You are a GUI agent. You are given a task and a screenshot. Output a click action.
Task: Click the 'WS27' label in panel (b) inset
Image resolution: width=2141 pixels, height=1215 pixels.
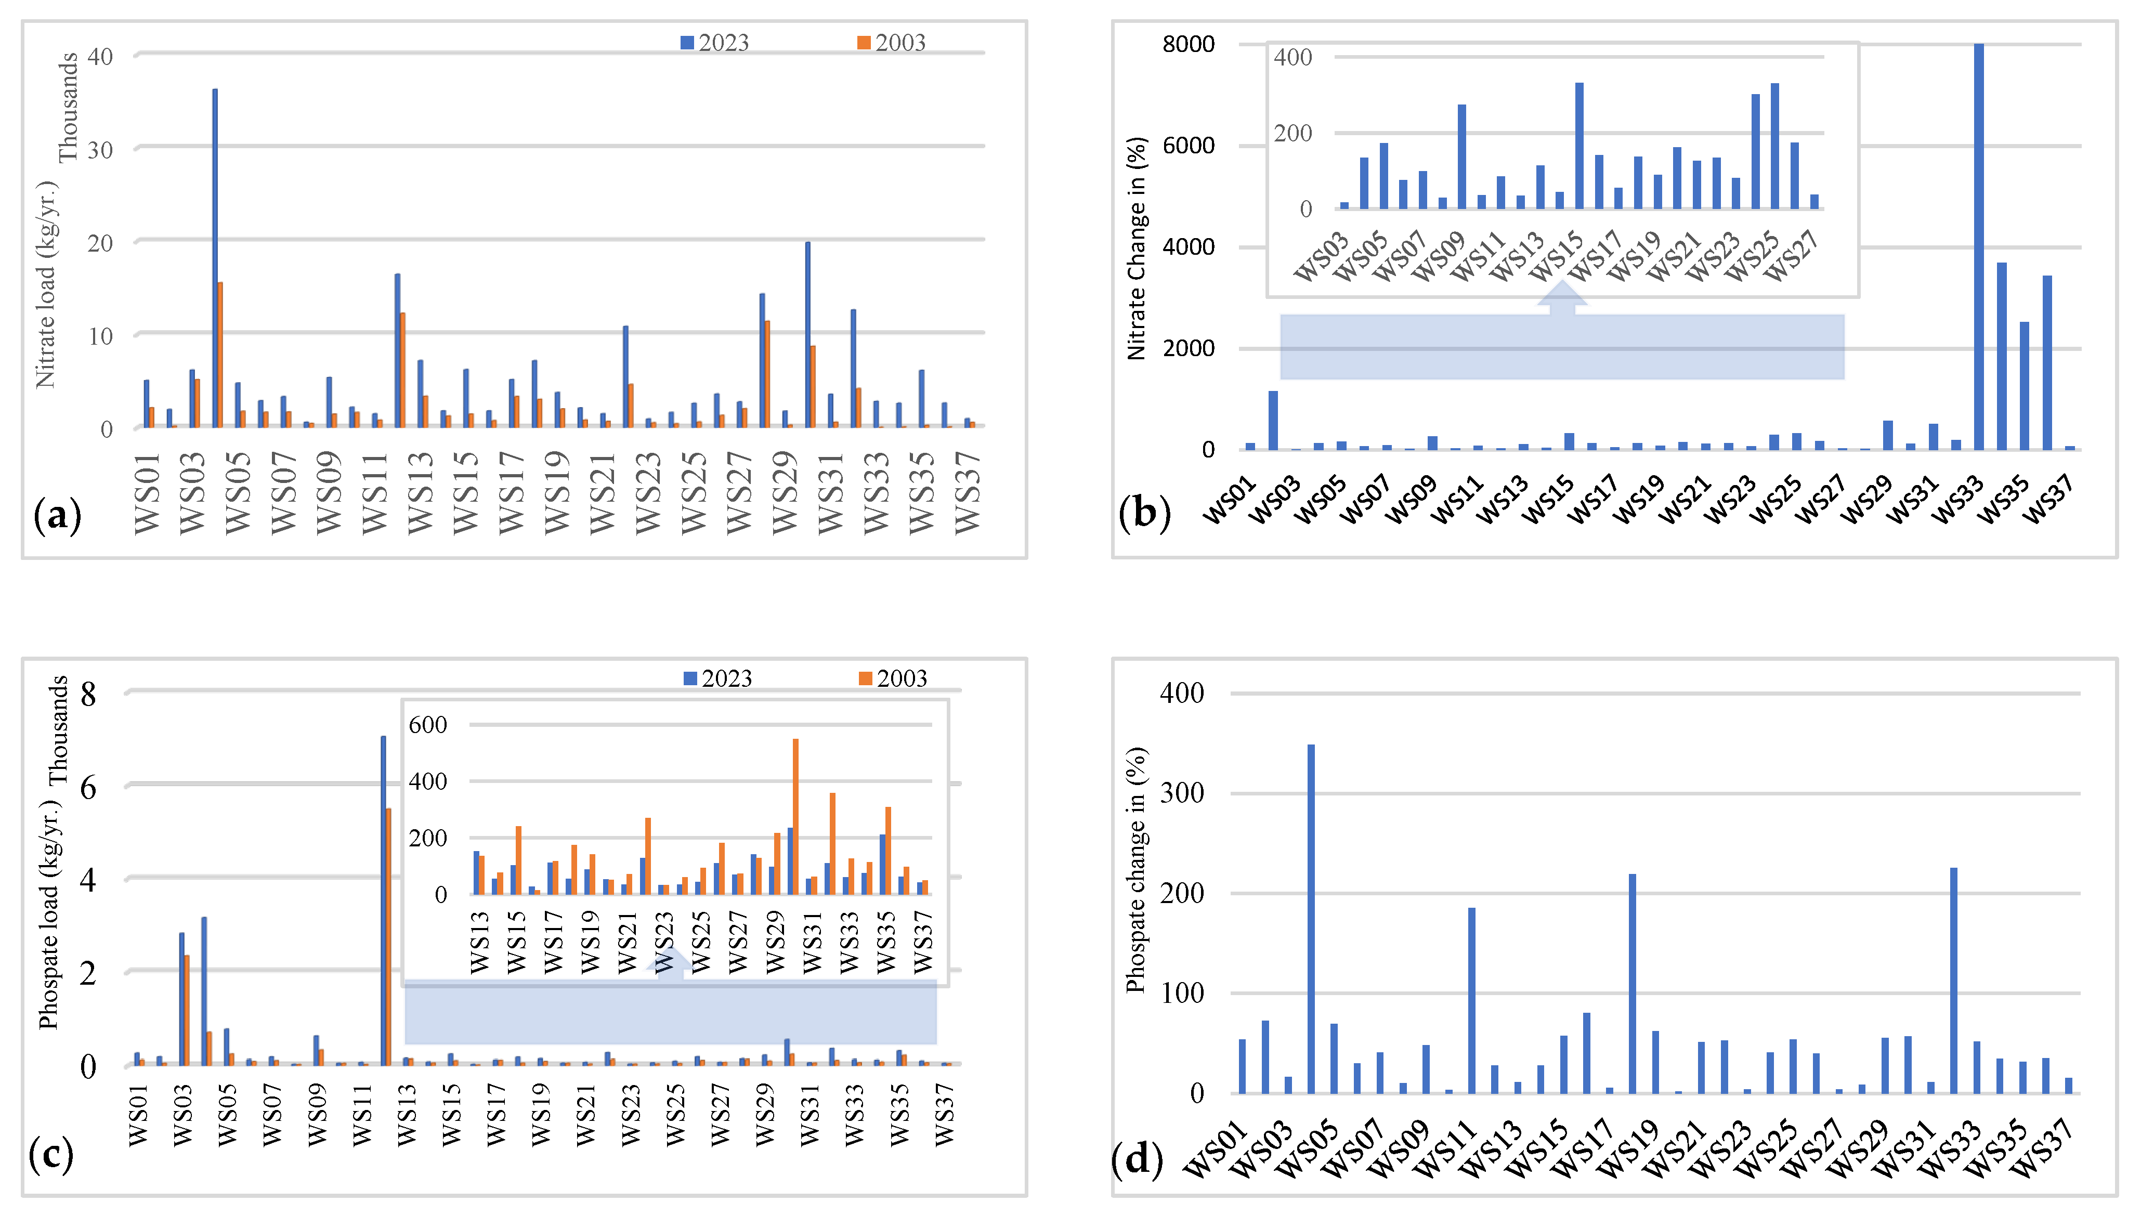[x=1791, y=256]
